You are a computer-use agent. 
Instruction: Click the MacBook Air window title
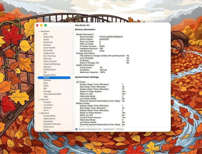82,25
